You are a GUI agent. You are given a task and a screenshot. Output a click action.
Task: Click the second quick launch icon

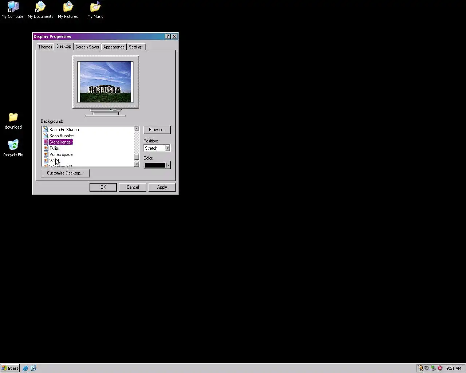tap(33, 368)
